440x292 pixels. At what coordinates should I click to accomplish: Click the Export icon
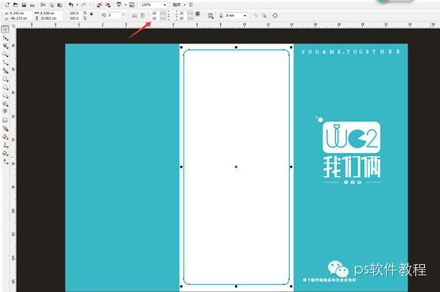coord(108,5)
